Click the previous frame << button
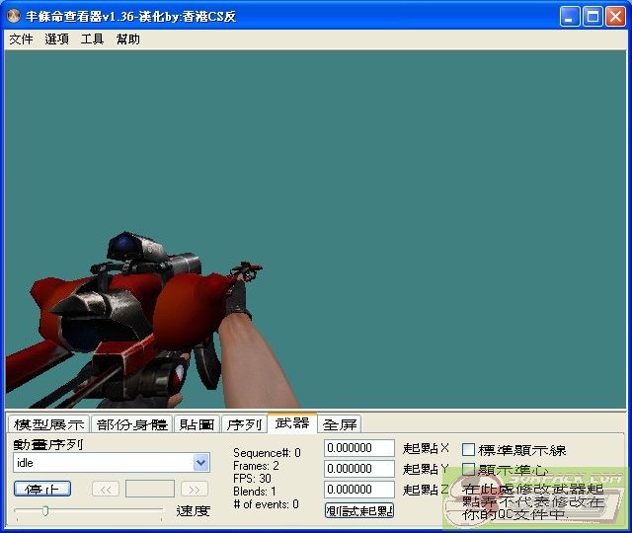Image resolution: width=632 pixels, height=533 pixels. [x=106, y=489]
